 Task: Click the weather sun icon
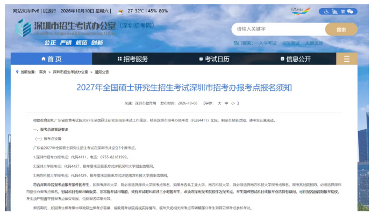coord(120,12)
